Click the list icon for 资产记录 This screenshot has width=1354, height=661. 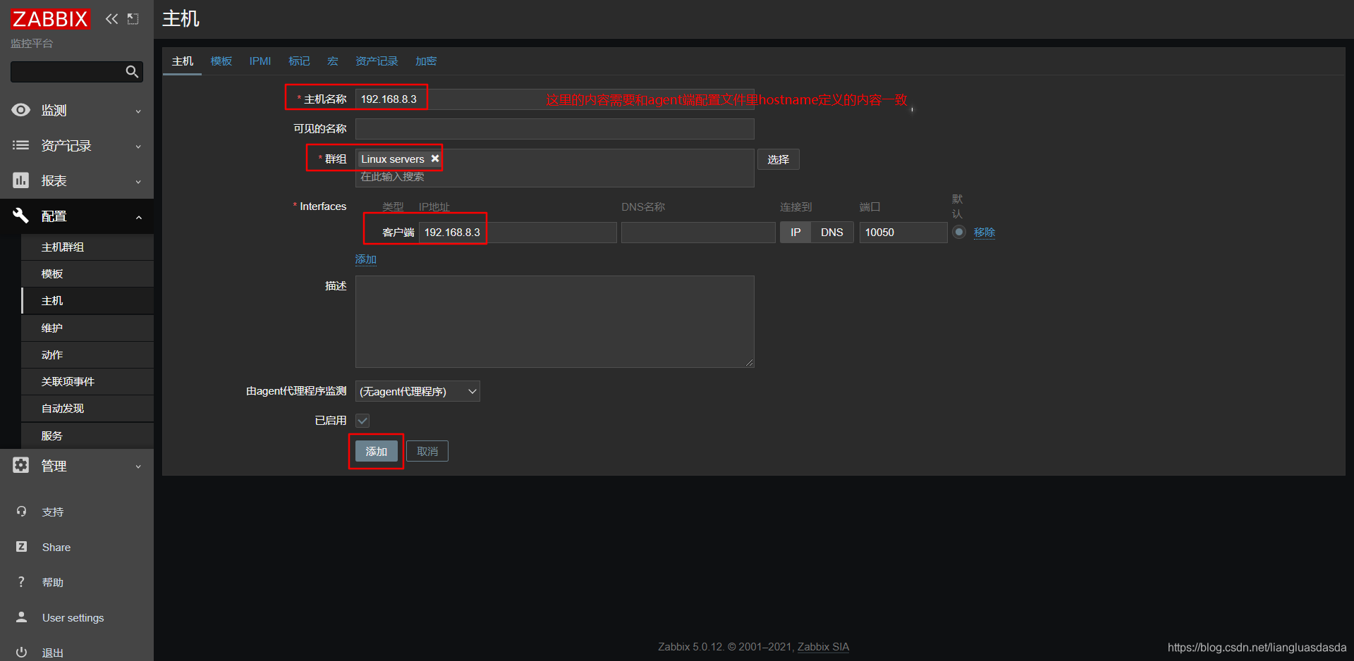(21, 145)
